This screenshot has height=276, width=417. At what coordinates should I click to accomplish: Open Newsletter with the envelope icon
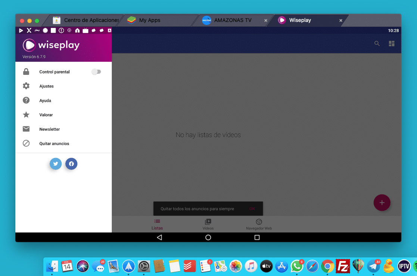pyautogui.click(x=26, y=129)
